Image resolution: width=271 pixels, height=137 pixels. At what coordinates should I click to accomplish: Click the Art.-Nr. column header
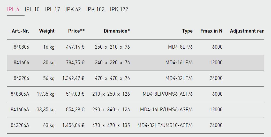click(x=20, y=31)
